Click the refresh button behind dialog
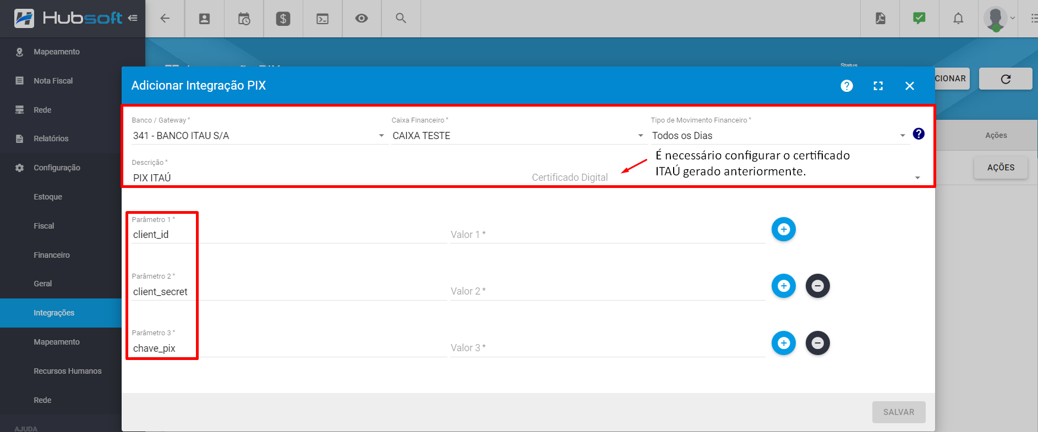This screenshot has width=1038, height=432. point(1006,79)
